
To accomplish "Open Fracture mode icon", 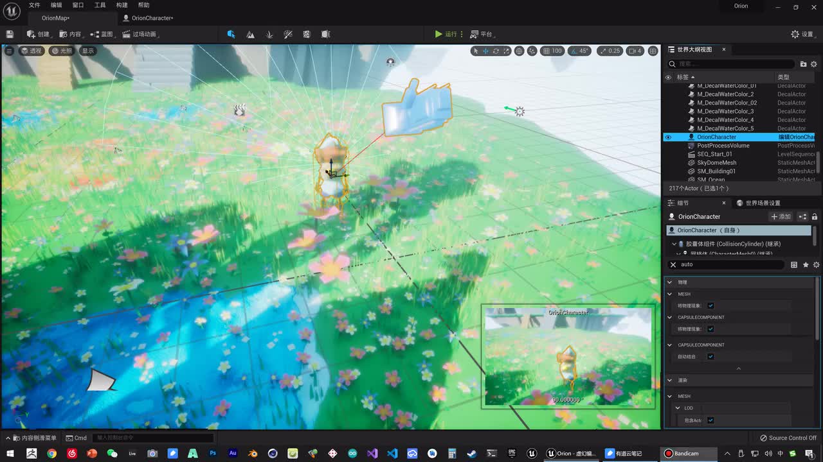I will 307,34.
